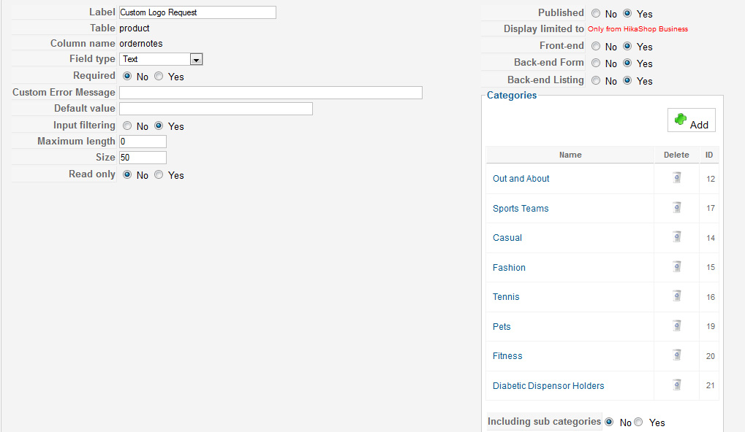Set Read only to Yes
The height and width of the screenshot is (432, 745).
click(159, 174)
